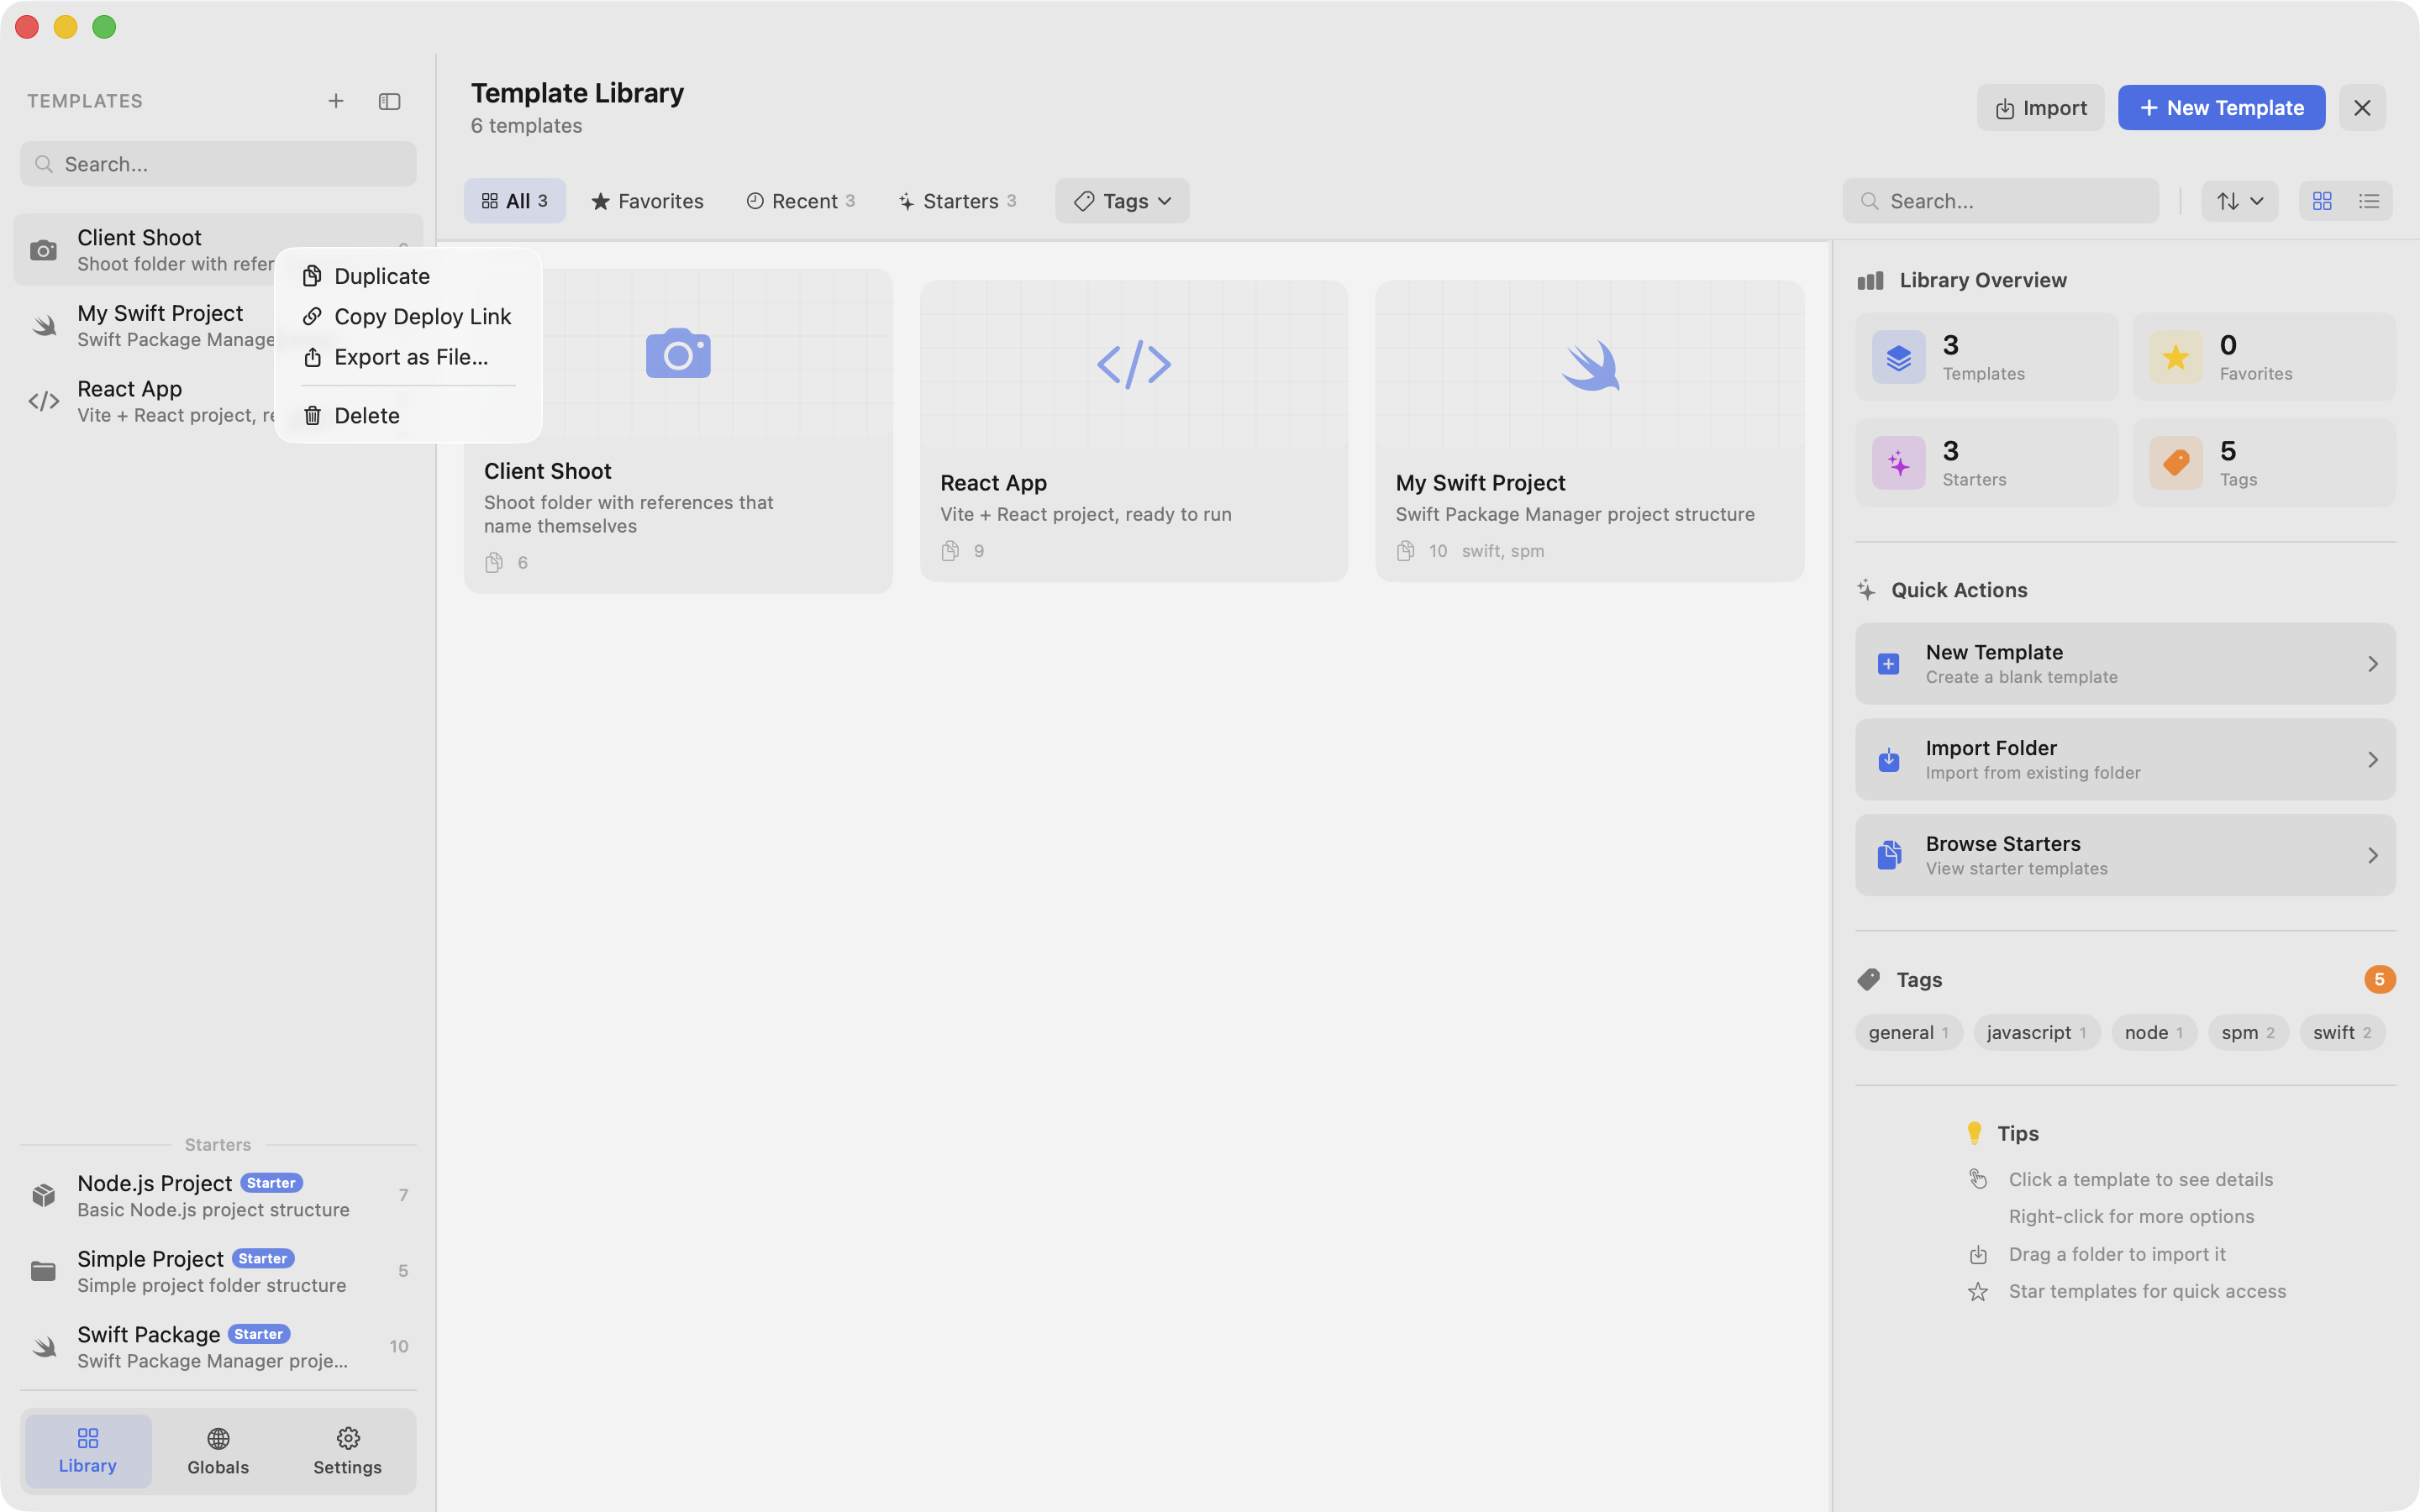Open the Node.js Project starter
The image size is (2420, 1512).
click(x=218, y=1195)
